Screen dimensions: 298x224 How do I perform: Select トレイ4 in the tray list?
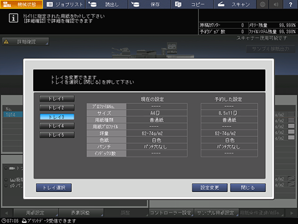(57, 126)
